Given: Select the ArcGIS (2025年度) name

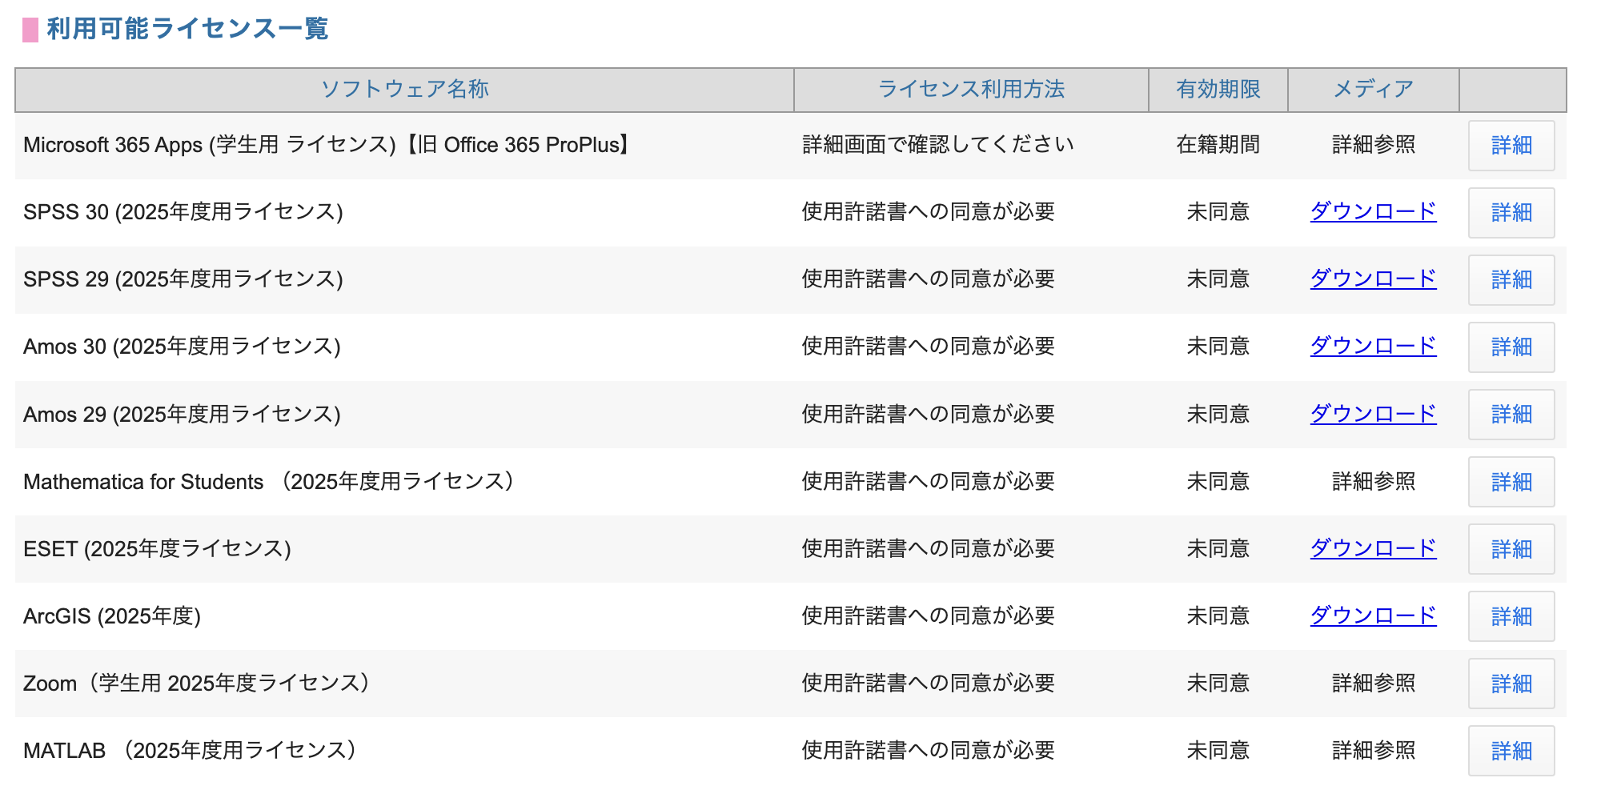Looking at the screenshot, I should pos(112,616).
